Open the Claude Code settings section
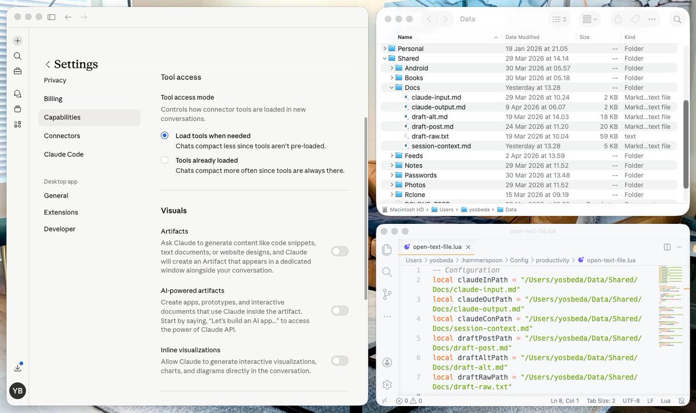696x413 pixels. click(64, 154)
